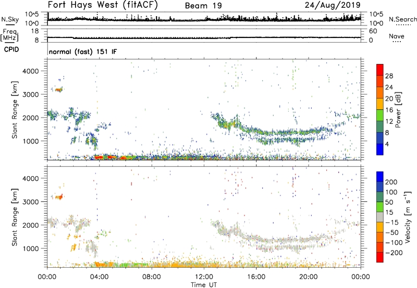Click the "2000" tick in the velocity panel

tap(31, 225)
